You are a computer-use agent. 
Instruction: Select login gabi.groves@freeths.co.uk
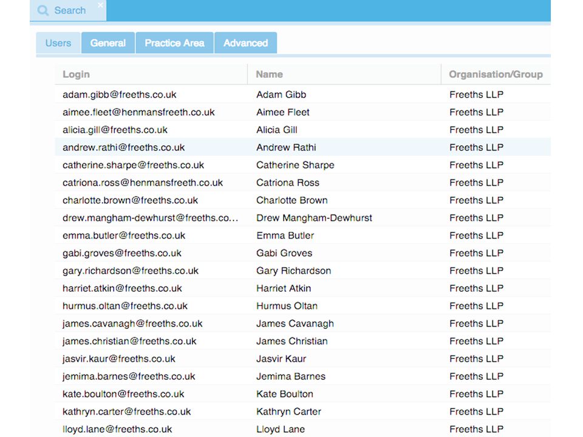(122, 254)
